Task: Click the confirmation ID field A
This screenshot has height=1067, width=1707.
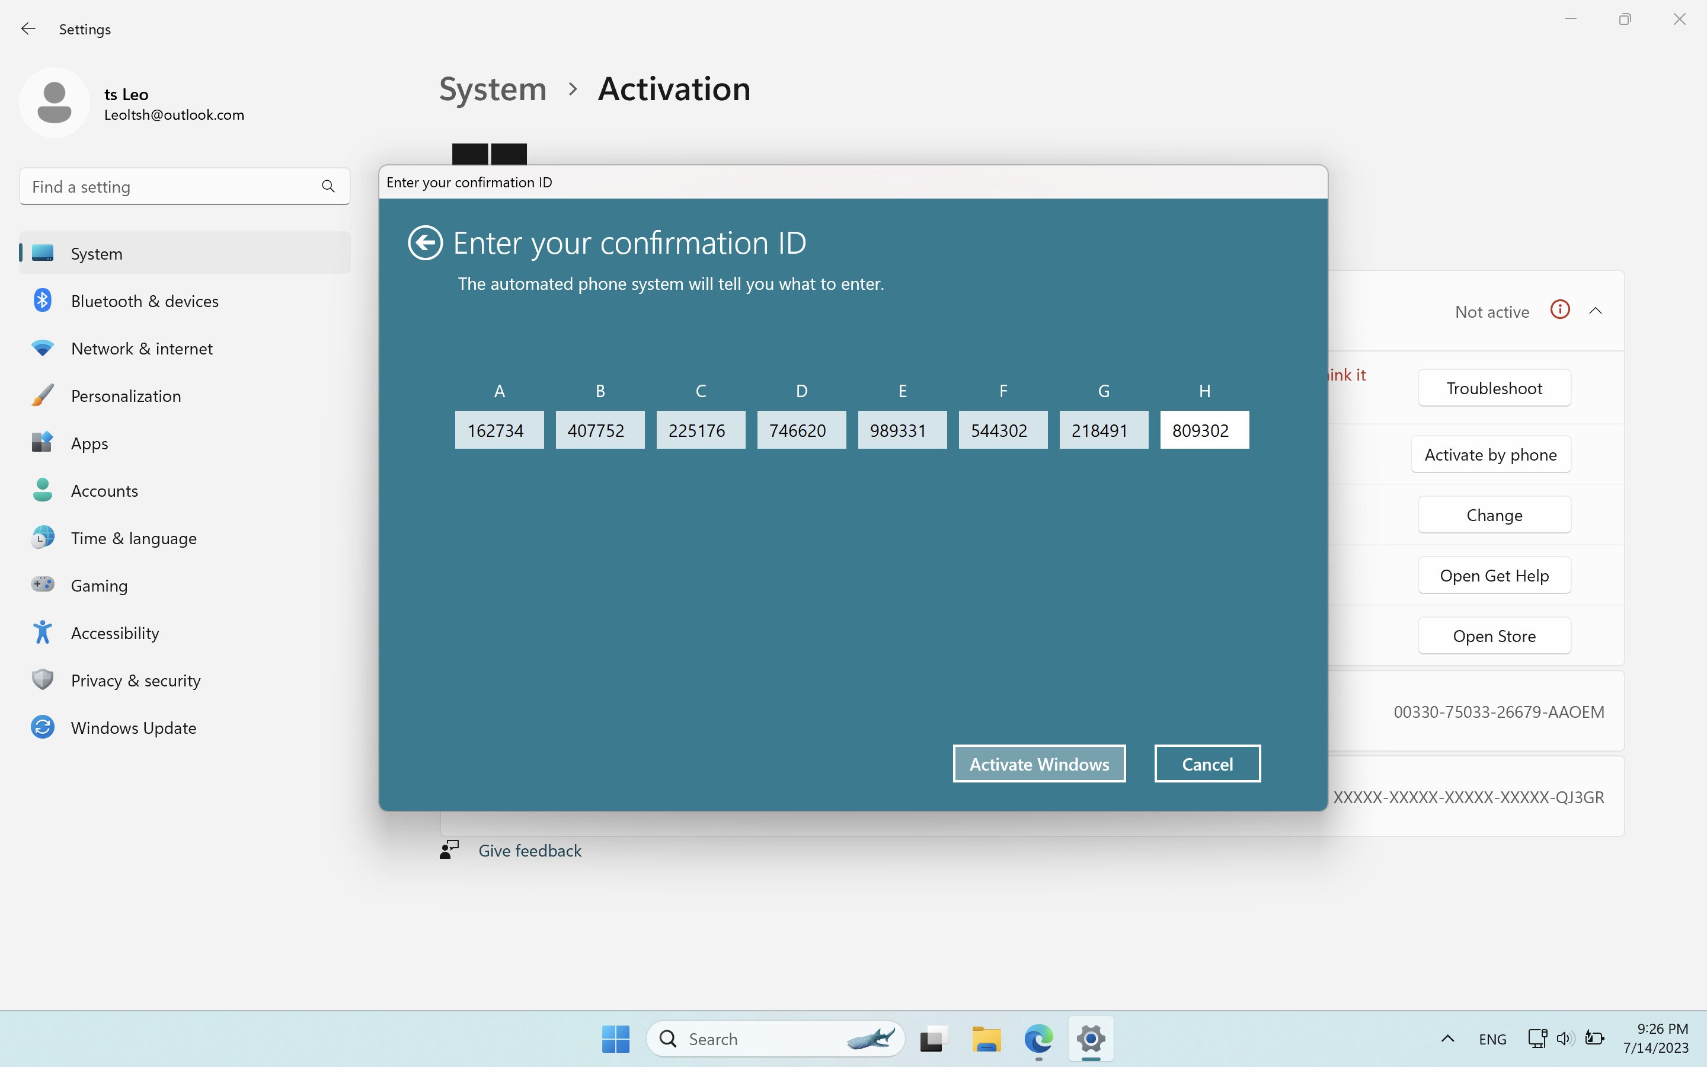Action: 498,430
